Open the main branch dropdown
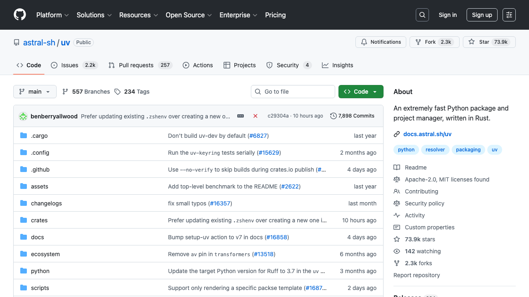The image size is (529, 297). point(35,92)
